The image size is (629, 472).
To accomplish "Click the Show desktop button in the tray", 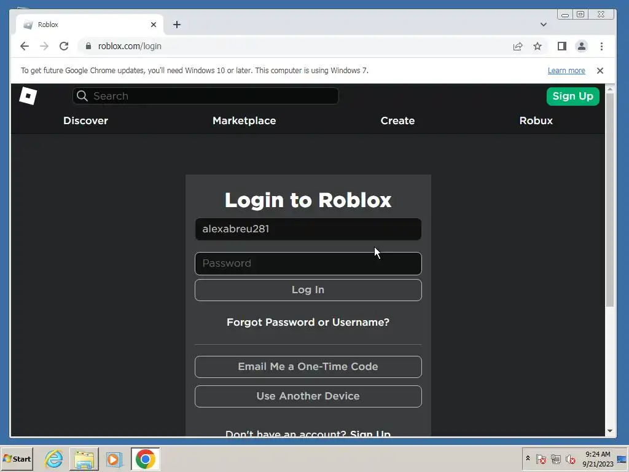I will [x=622, y=458].
